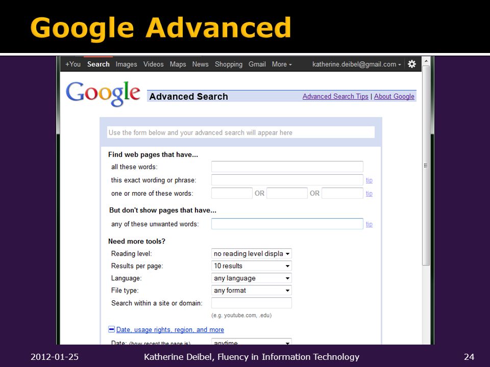Open Gmail from top bar
This screenshot has width=490, height=367.
click(257, 64)
